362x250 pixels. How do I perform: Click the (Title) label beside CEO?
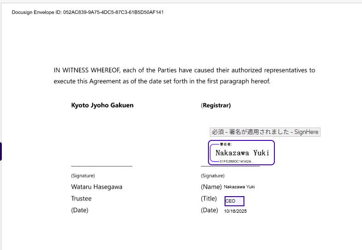[x=209, y=198]
